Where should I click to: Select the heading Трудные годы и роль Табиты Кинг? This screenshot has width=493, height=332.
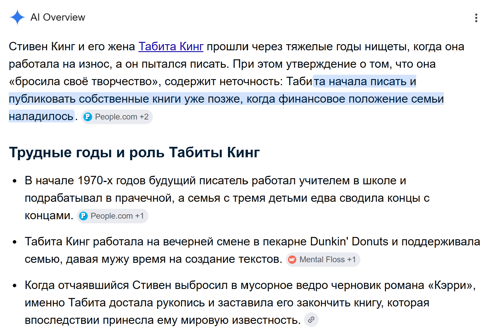[134, 152]
